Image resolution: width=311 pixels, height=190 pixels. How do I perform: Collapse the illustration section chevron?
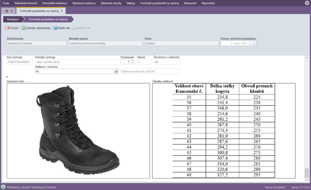pyautogui.click(x=7, y=77)
